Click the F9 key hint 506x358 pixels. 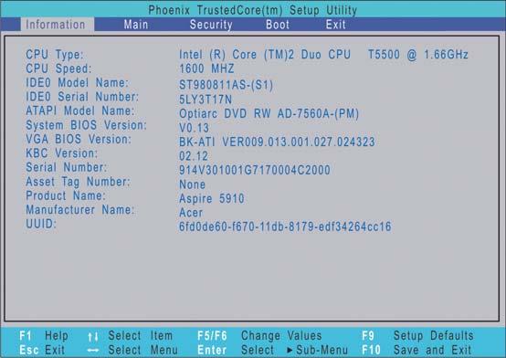point(368,336)
